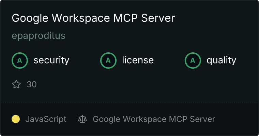
Task: Click the security grade A badge
Action: click(x=20, y=61)
